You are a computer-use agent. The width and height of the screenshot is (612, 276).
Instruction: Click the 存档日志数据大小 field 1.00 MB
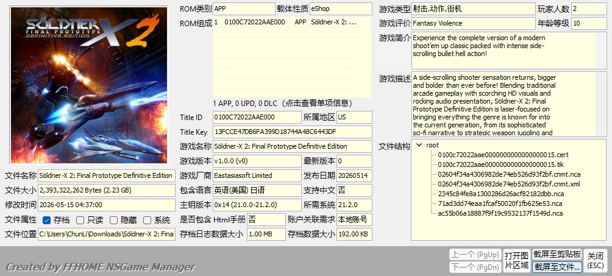(266, 234)
